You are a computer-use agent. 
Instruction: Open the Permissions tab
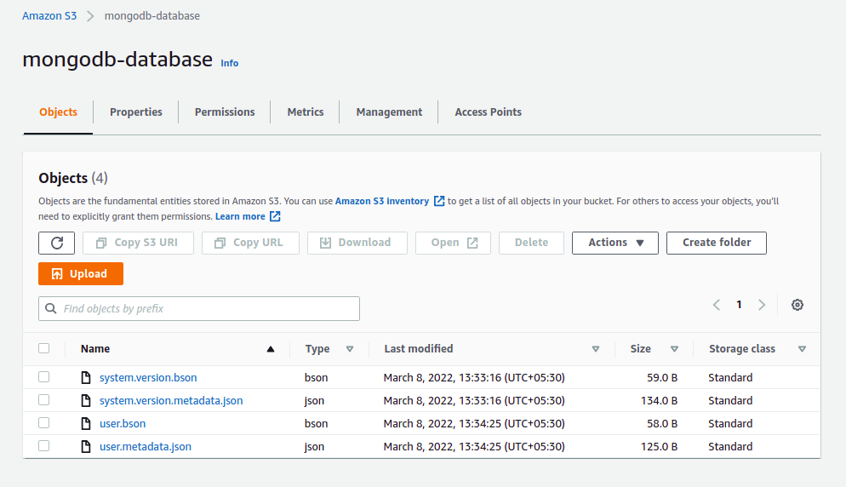[225, 112]
